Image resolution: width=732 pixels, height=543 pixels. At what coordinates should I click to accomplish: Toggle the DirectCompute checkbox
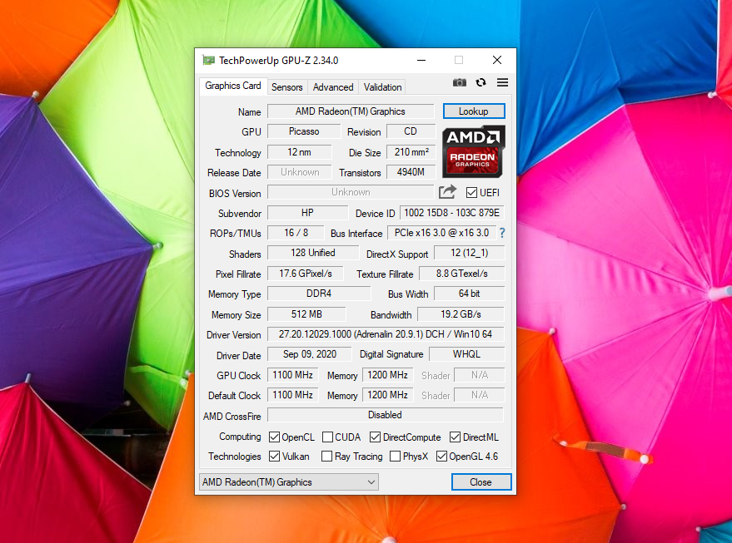coord(375,437)
